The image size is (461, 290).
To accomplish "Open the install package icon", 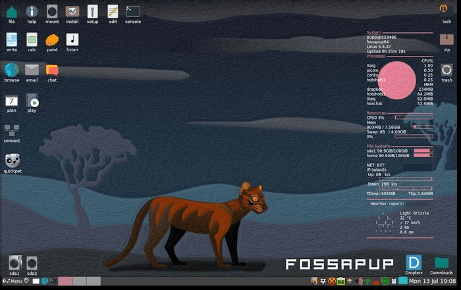I will coord(72,12).
